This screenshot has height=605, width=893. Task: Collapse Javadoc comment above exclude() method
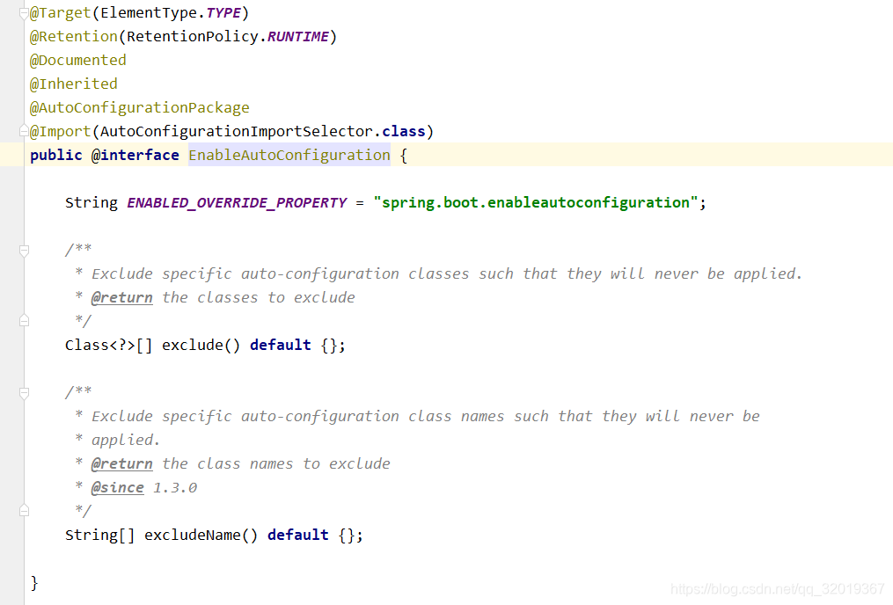[24, 251]
